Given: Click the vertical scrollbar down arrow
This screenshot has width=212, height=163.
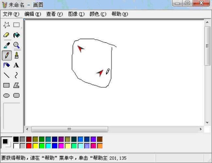Looking at the screenshot, I should coord(207,123).
